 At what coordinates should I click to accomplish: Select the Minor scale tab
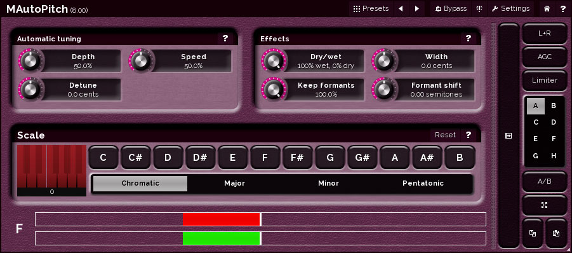[x=329, y=183]
